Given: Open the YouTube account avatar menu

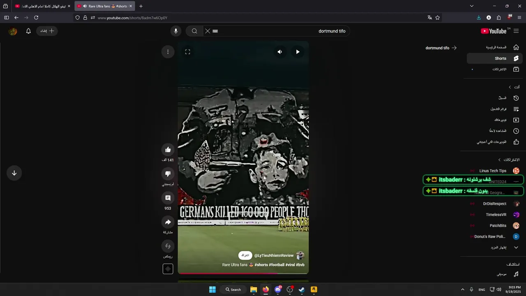Looking at the screenshot, I should [13, 31].
